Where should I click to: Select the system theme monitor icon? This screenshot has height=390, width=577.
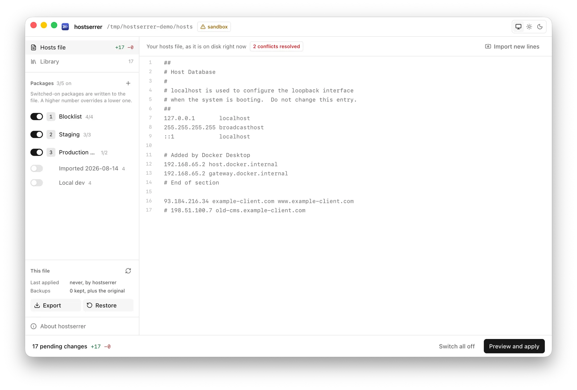pos(518,27)
